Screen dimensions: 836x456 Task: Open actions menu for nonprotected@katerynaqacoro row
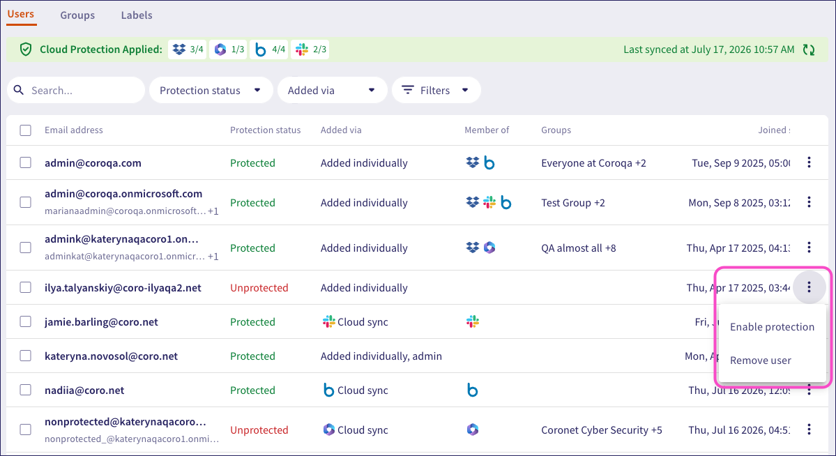coord(809,430)
